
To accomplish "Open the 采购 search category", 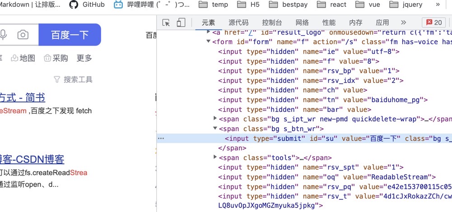I will point(56,58).
